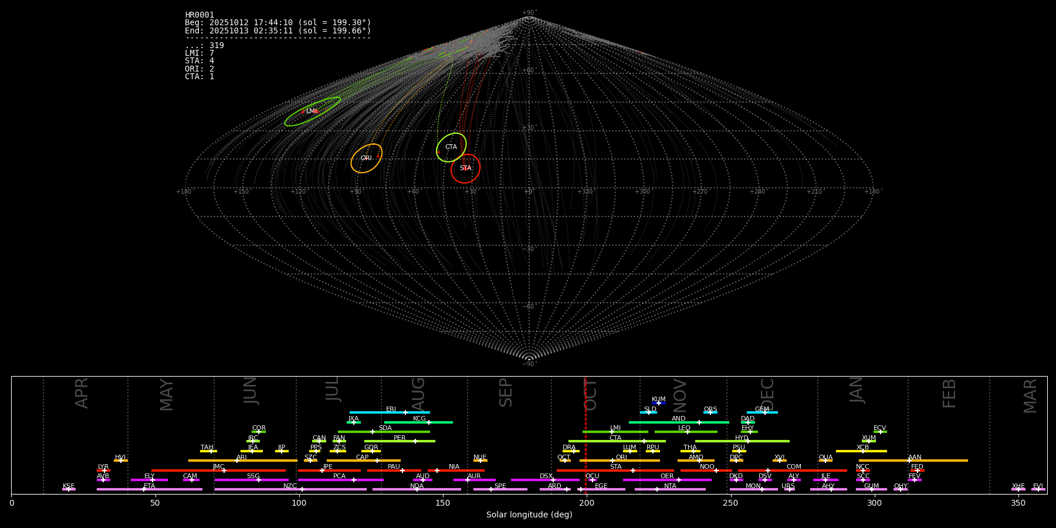This screenshot has height=528, width=1056.
Task: Click the cyan ERI shower bar
Action: 390,412
